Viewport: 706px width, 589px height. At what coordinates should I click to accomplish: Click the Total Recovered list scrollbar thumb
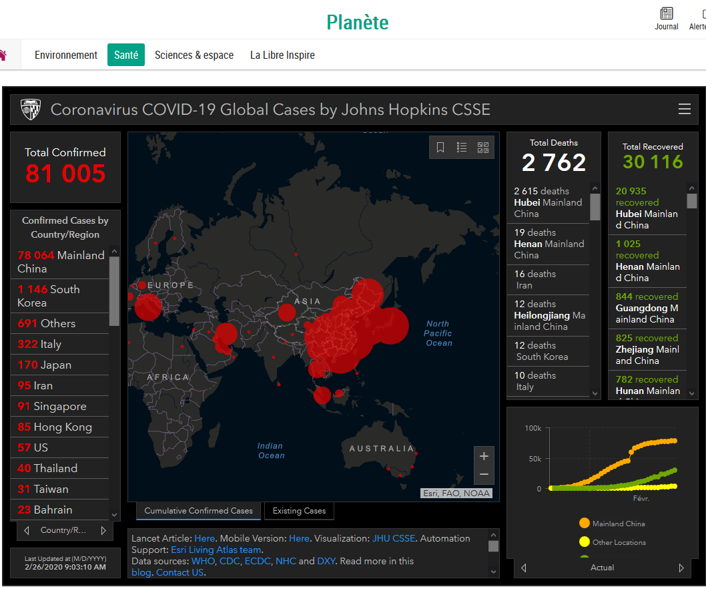(x=691, y=201)
